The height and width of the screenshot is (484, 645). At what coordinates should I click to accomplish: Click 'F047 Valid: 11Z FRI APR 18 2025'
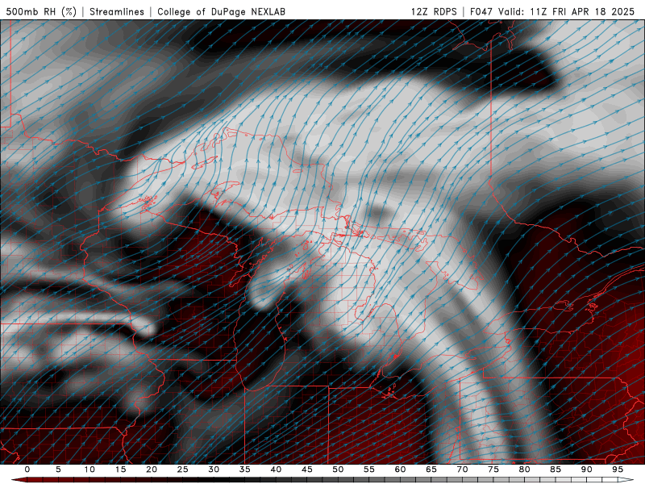click(552, 11)
